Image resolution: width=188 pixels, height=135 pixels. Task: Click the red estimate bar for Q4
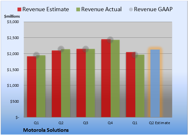106,78
